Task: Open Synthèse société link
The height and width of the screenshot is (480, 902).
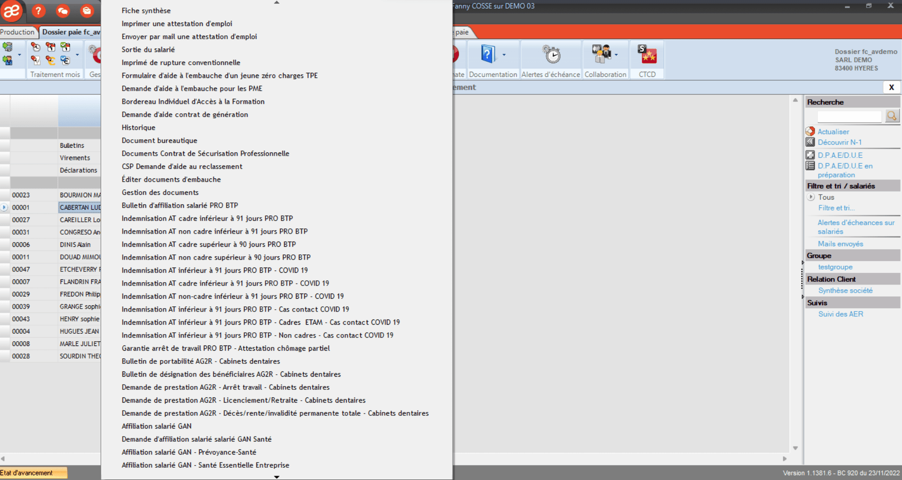Action: point(845,291)
